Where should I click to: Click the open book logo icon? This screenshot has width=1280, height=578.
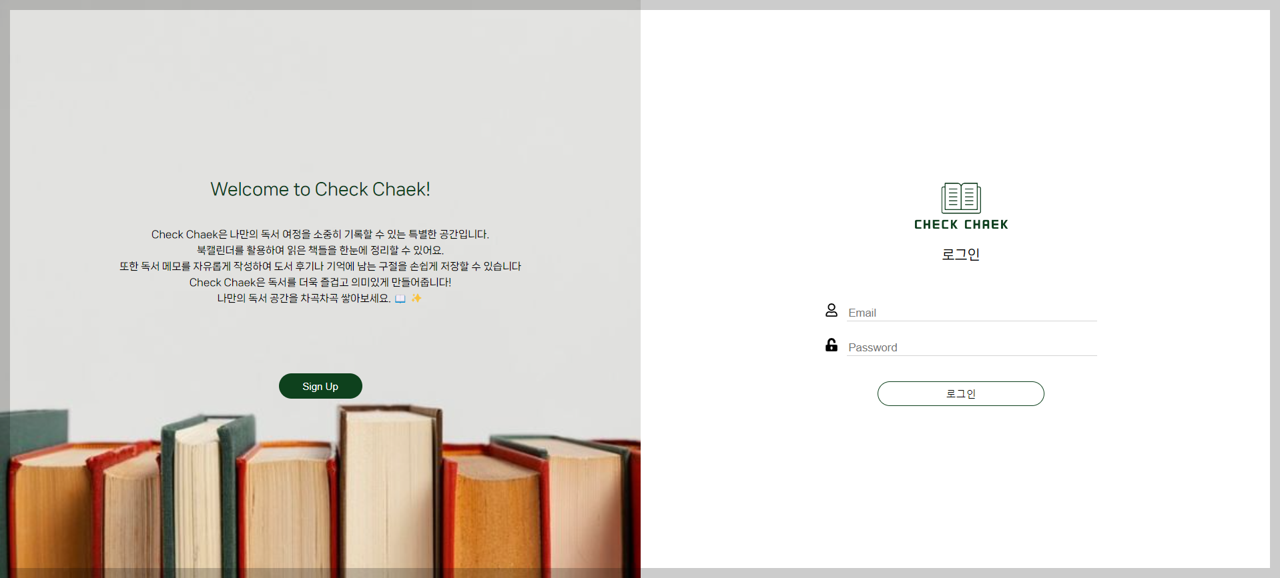click(x=961, y=198)
